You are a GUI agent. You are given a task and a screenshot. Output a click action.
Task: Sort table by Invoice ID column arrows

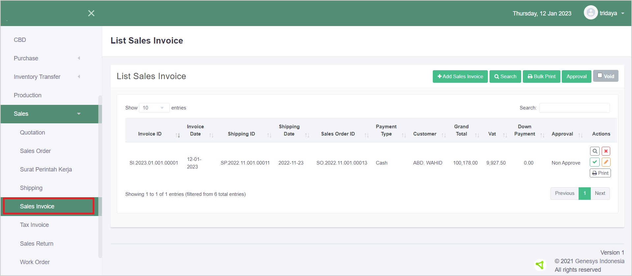pos(178,135)
